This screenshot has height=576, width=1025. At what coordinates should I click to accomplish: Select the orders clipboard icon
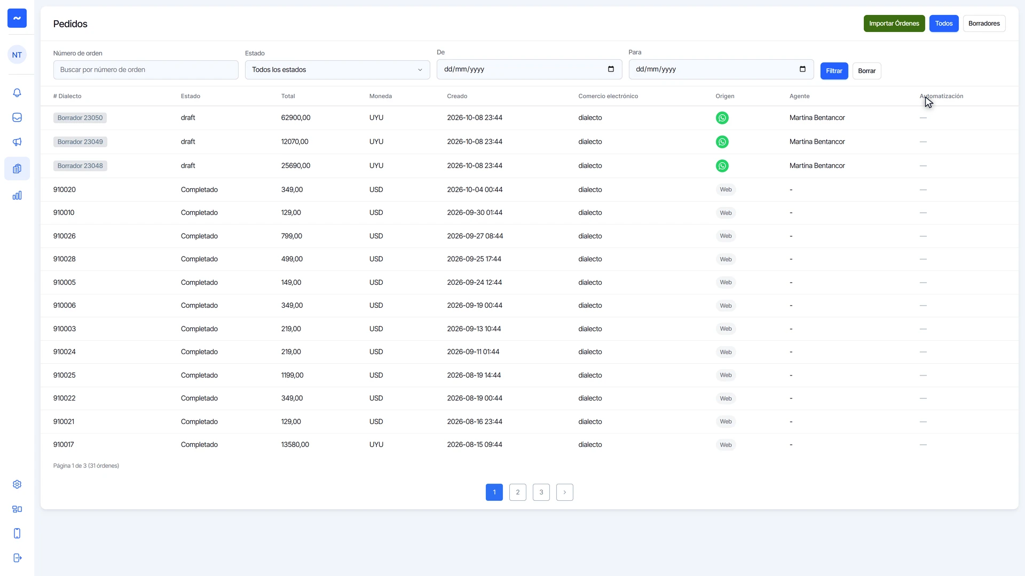pos(17,169)
